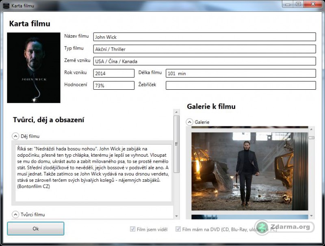Toggle the Film jsem viděl checkbox
The image size is (325, 246).
point(132,229)
